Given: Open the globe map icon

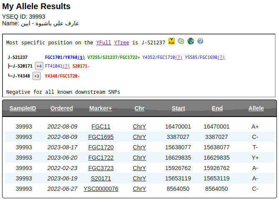Looking at the screenshot, I should coord(191,41).
